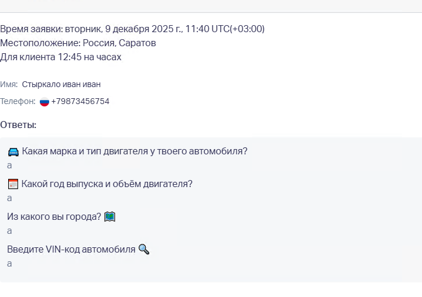This screenshot has height=297, width=422.
Task: Click the map emoji after city question
Action: (109, 217)
